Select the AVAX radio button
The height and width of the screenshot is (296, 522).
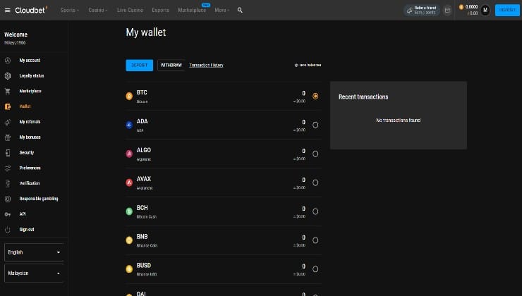315,183
